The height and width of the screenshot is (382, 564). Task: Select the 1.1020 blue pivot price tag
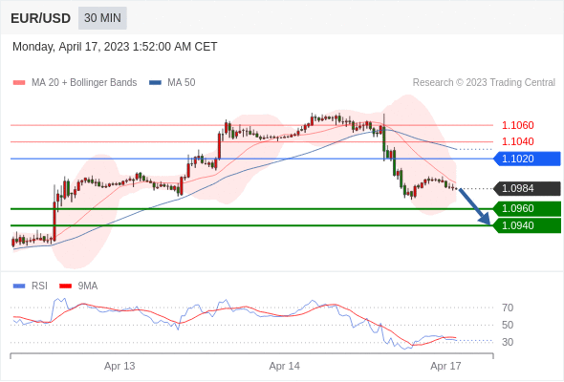[x=527, y=159]
